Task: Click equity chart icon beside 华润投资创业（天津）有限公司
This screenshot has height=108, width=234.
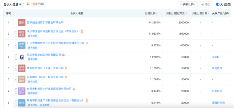Action: (66, 68)
